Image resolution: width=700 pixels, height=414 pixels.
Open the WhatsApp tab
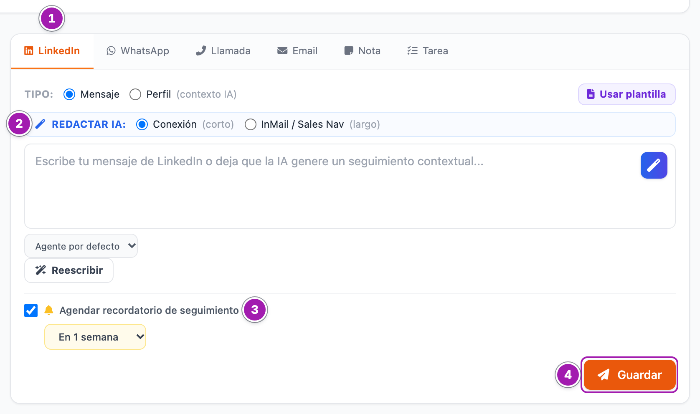click(x=138, y=51)
